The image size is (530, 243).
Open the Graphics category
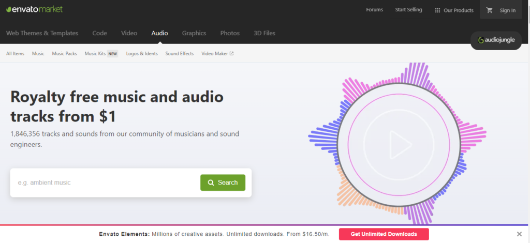(x=194, y=33)
